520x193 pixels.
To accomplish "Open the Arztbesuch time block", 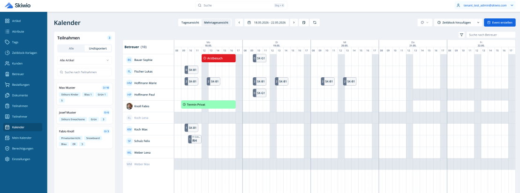I will pos(219,58).
